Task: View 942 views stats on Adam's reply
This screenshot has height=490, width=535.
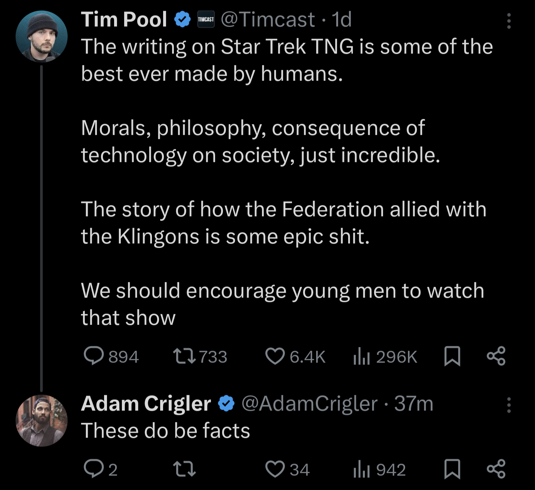Action: click(379, 469)
